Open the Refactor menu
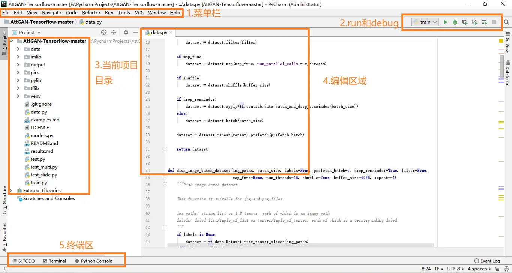Viewport: 512px width, 273px height. (x=91, y=13)
